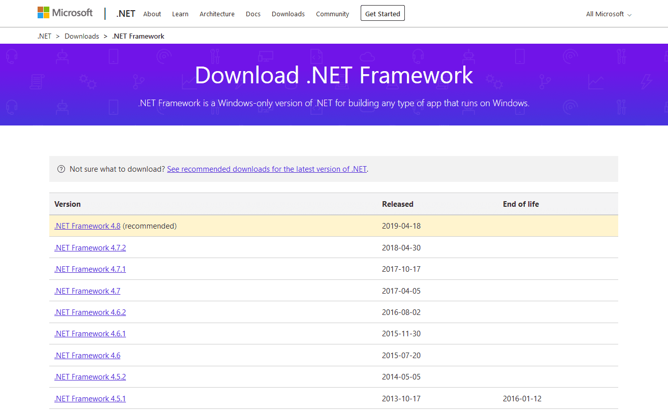668x412 pixels.
Task: Open the Downloads breadcrumb link
Action: (82, 36)
